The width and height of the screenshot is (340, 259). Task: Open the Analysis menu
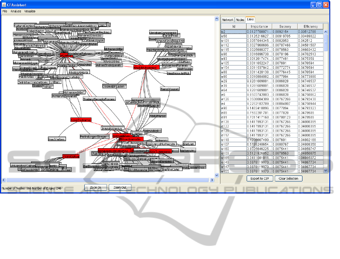point(16,11)
